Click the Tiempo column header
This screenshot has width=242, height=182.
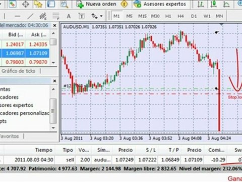point(44,150)
